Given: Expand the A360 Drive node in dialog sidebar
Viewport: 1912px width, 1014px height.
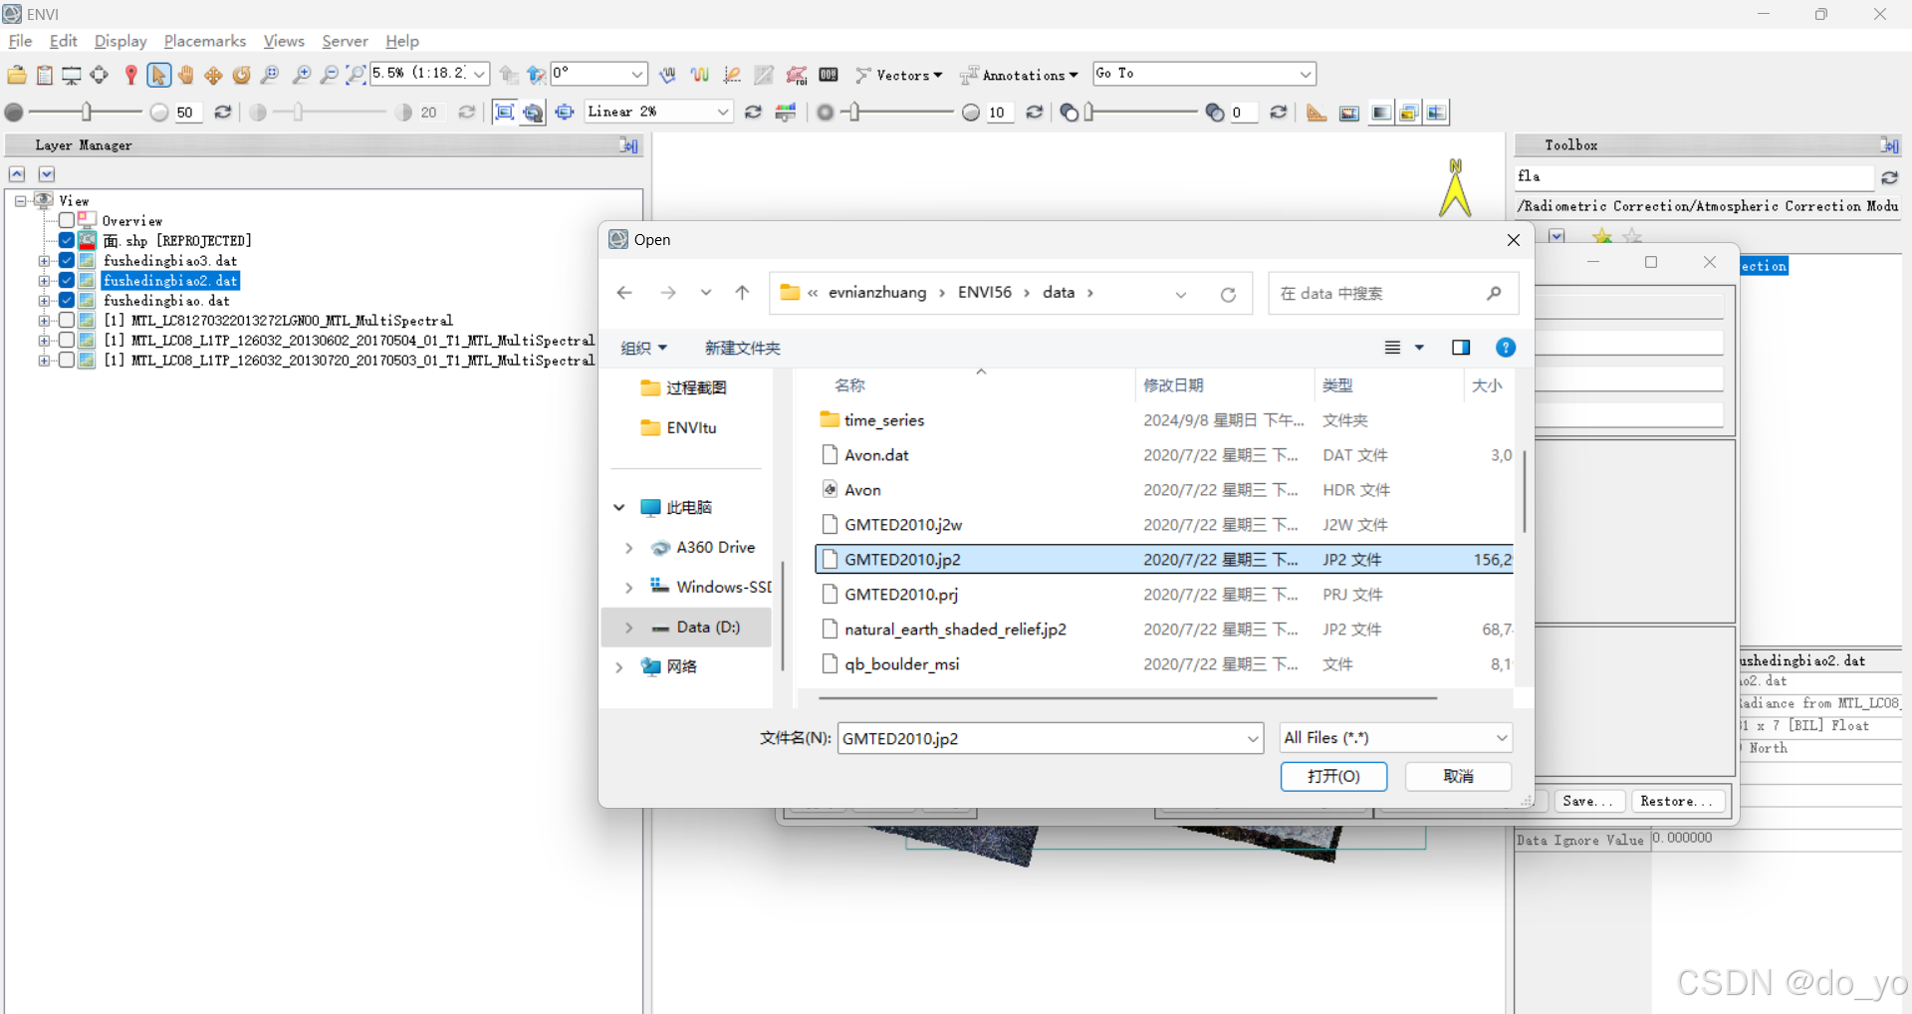Looking at the screenshot, I should [x=628, y=548].
